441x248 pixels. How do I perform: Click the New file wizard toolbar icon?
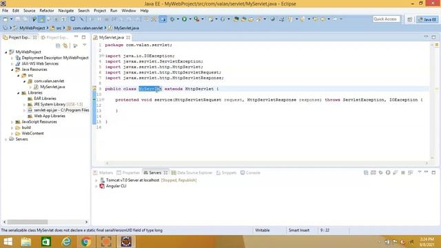6,19
